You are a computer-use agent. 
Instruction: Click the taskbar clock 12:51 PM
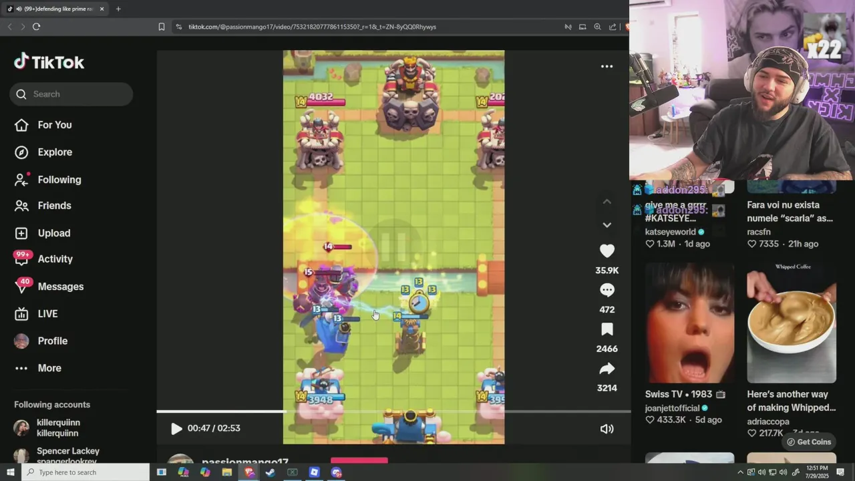[x=817, y=472]
